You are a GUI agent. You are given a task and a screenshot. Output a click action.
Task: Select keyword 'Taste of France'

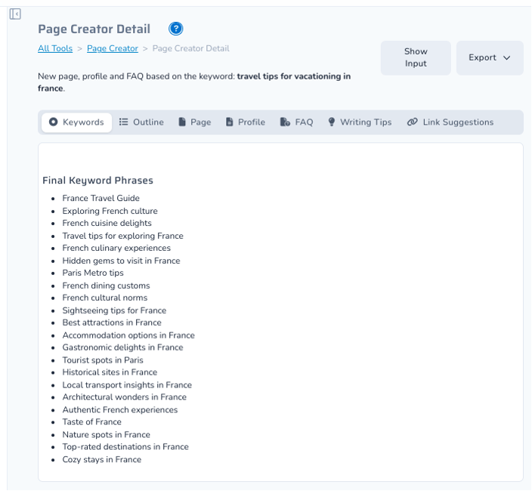(x=92, y=422)
